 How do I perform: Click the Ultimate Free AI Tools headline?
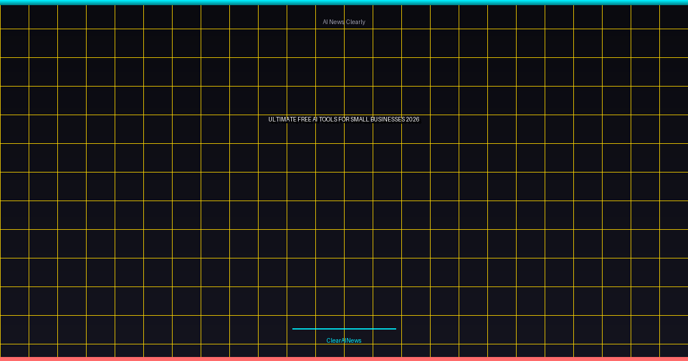click(344, 119)
